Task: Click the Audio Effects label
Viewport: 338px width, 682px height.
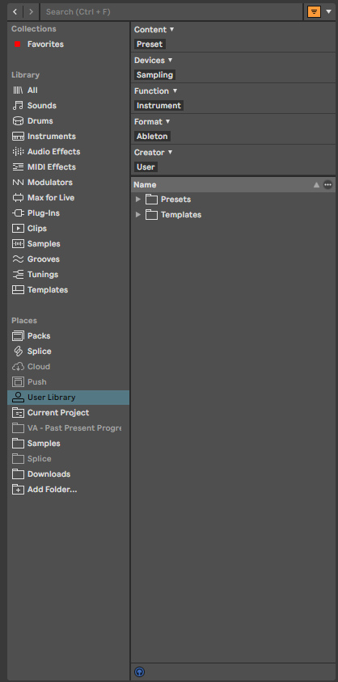Action: [x=54, y=152]
